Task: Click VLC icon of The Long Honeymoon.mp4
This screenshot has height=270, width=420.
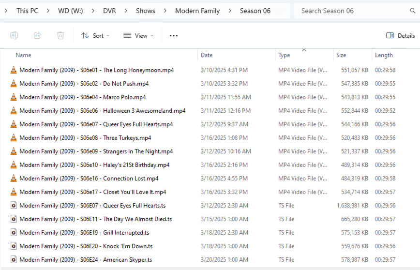Action: (14, 70)
